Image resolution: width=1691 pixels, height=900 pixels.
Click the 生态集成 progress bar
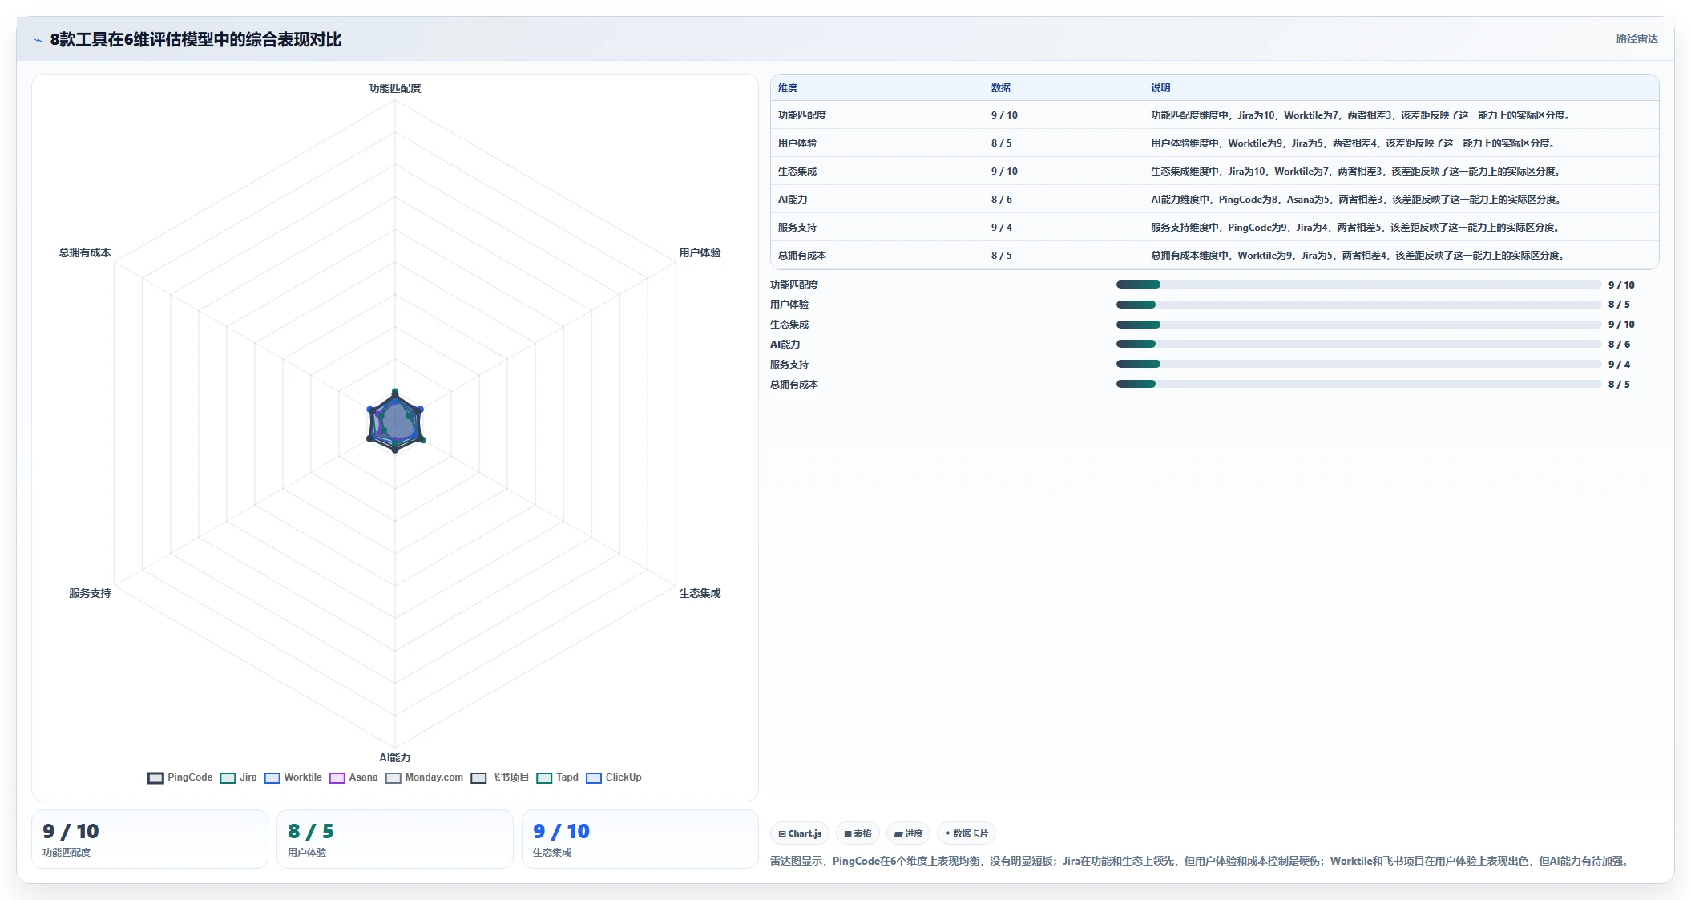(1358, 325)
